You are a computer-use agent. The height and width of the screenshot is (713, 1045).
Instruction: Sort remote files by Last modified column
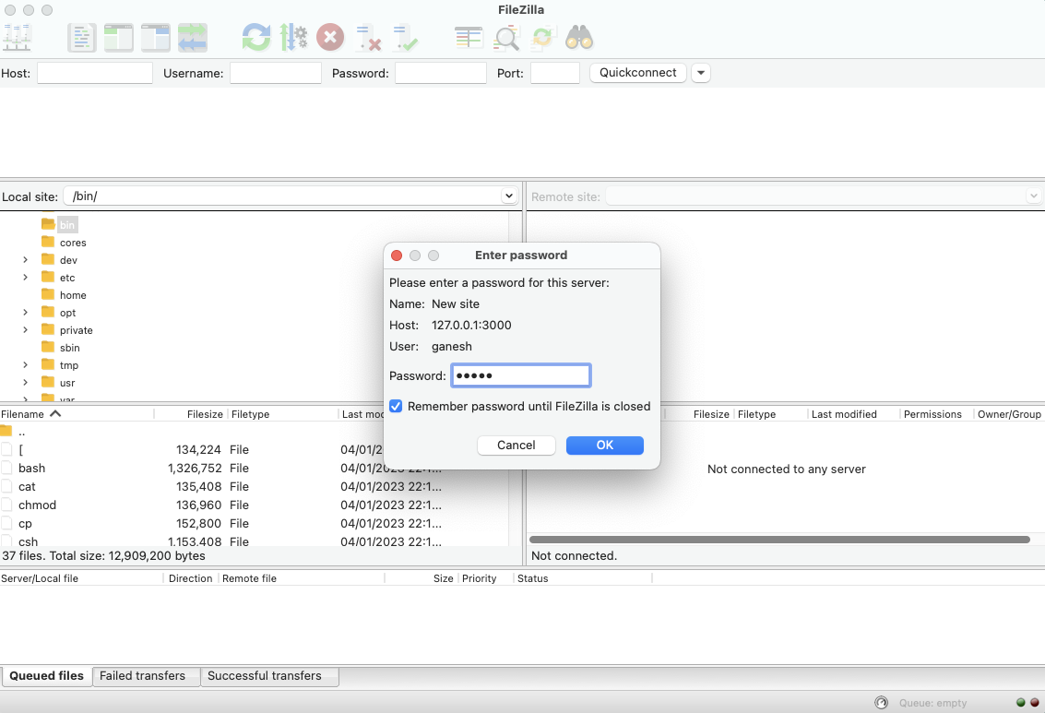tap(853, 414)
